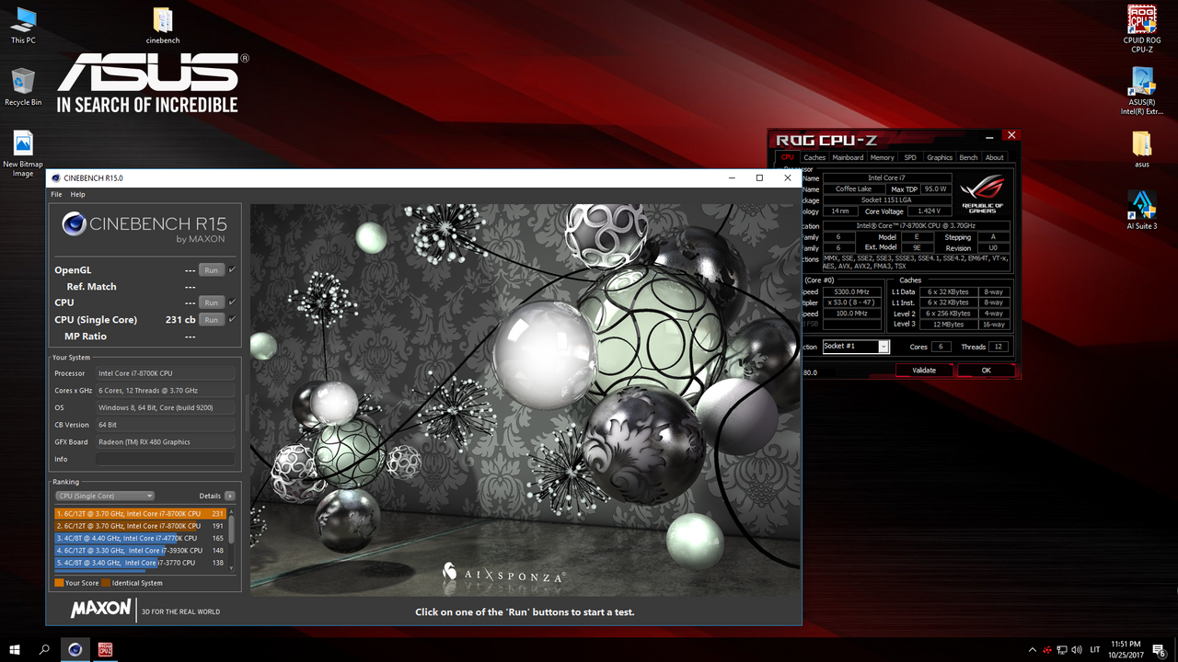Switch to Graphics tab in CPU-Z
Viewport: 1178px width, 662px height.
pyautogui.click(x=940, y=157)
